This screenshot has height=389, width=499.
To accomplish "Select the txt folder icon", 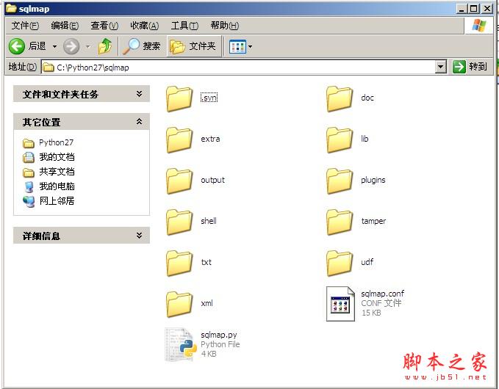I will (179, 263).
